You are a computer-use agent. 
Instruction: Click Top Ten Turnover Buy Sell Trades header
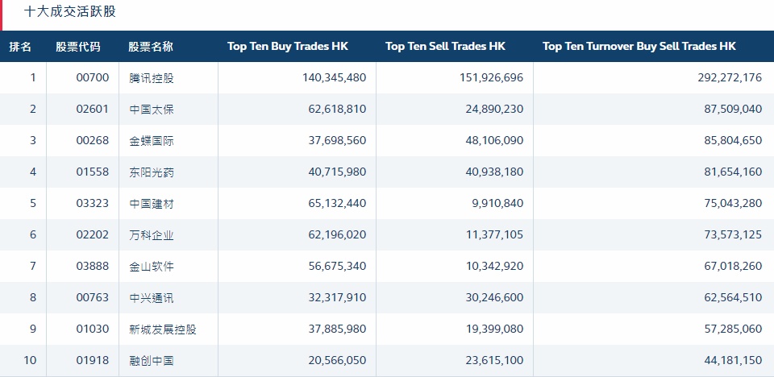(x=639, y=47)
